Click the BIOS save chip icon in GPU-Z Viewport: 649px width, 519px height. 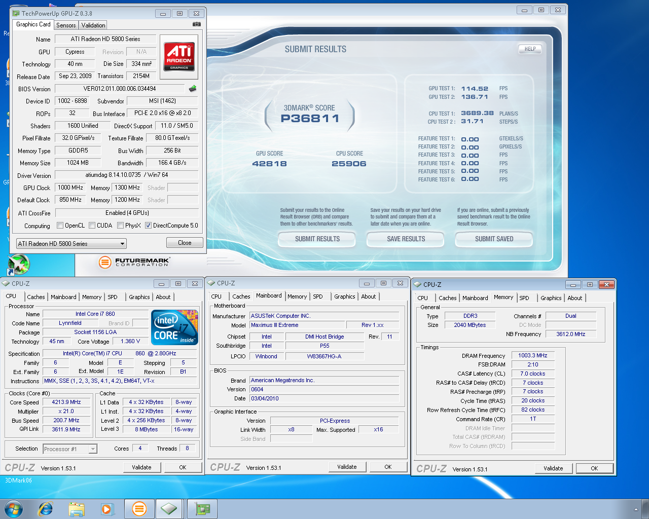(192, 89)
